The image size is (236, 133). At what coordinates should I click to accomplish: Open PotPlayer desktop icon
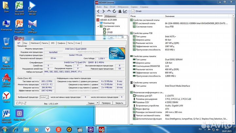[x=32, y=8]
